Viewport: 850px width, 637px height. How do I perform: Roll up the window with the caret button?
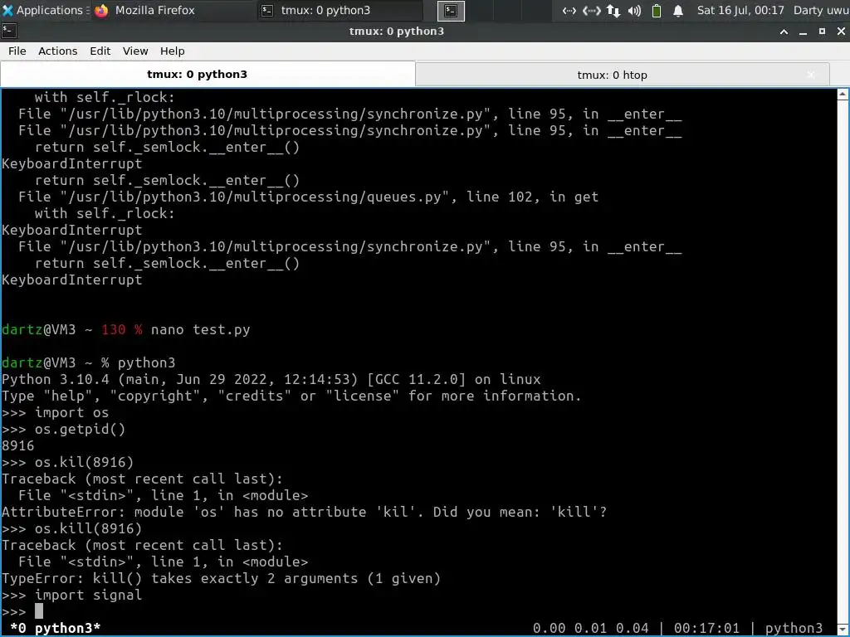click(x=784, y=32)
